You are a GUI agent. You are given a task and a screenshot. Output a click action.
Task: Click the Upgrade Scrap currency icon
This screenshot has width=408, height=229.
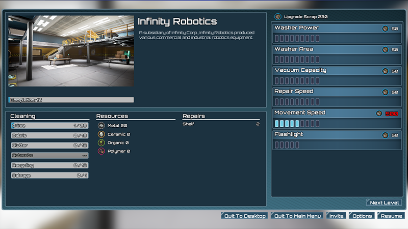278,17
